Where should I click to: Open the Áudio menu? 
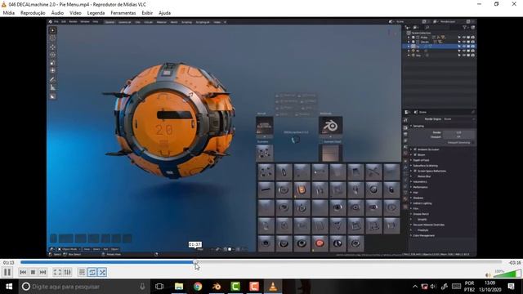(57, 13)
